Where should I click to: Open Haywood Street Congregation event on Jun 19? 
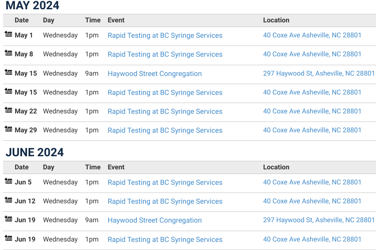[x=155, y=220]
